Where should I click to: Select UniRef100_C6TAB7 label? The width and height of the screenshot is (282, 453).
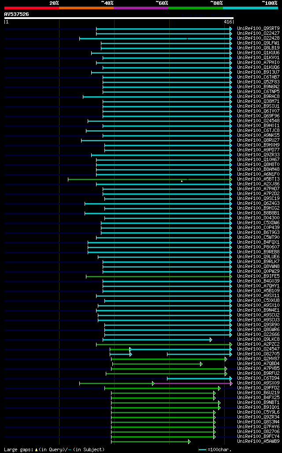point(258,77)
